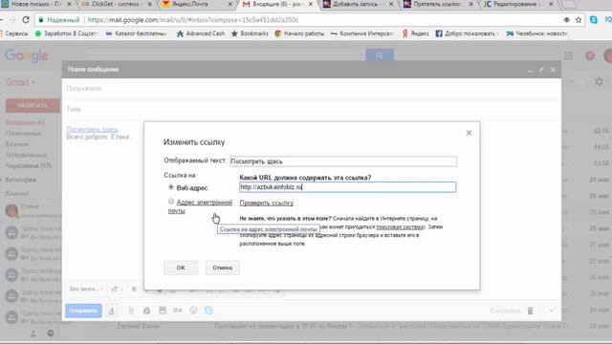Bookmark this page with star icon
612x344 pixels.
578,19
